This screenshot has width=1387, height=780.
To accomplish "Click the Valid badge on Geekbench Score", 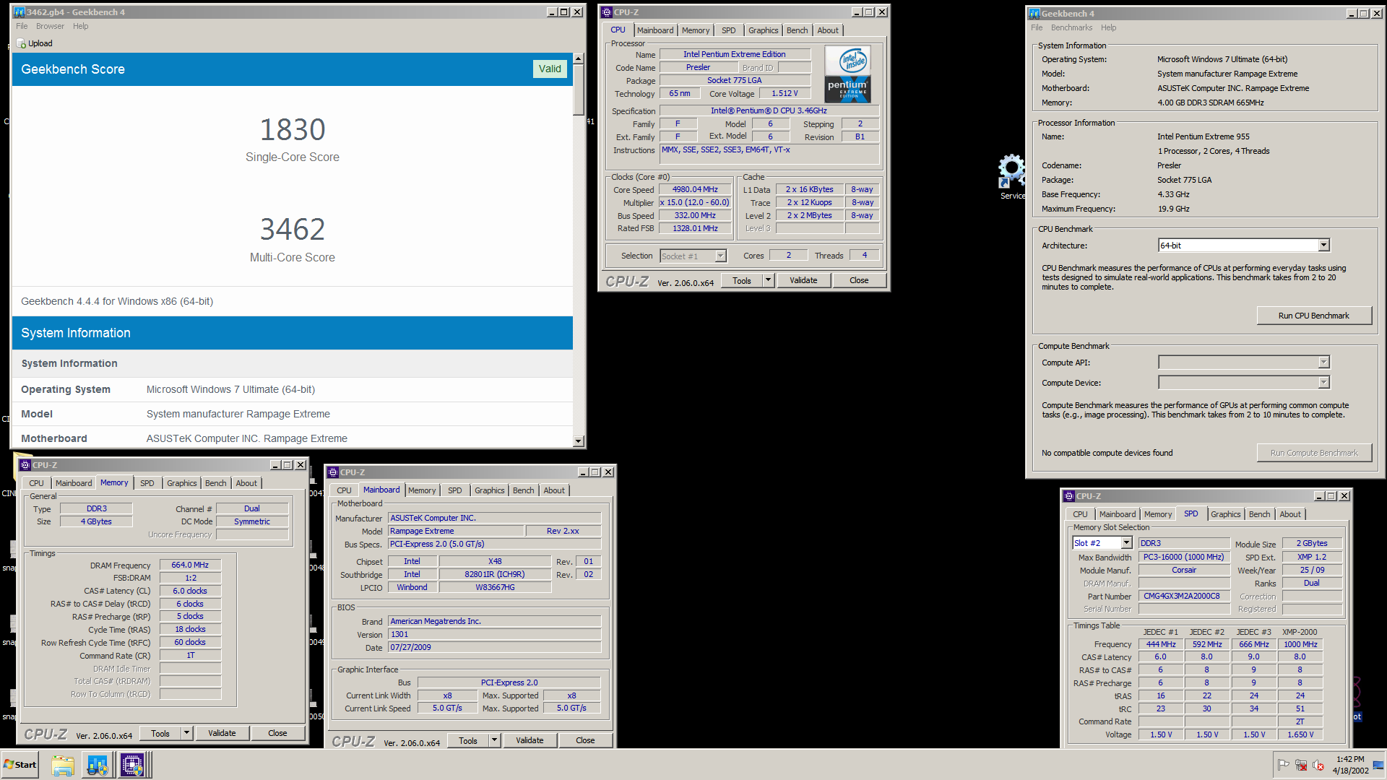I will tap(550, 69).
